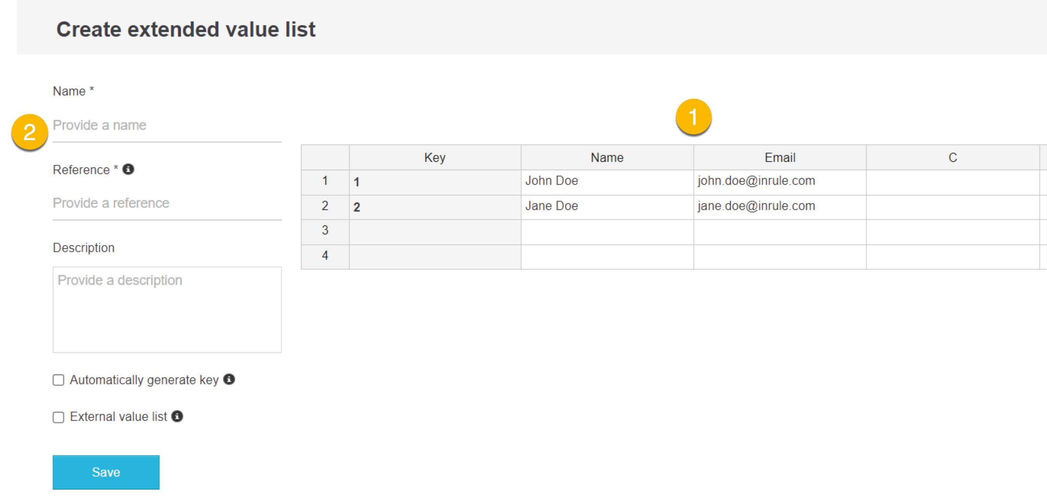Click info icon beside Automatically generate key
1047x498 pixels.
click(229, 379)
